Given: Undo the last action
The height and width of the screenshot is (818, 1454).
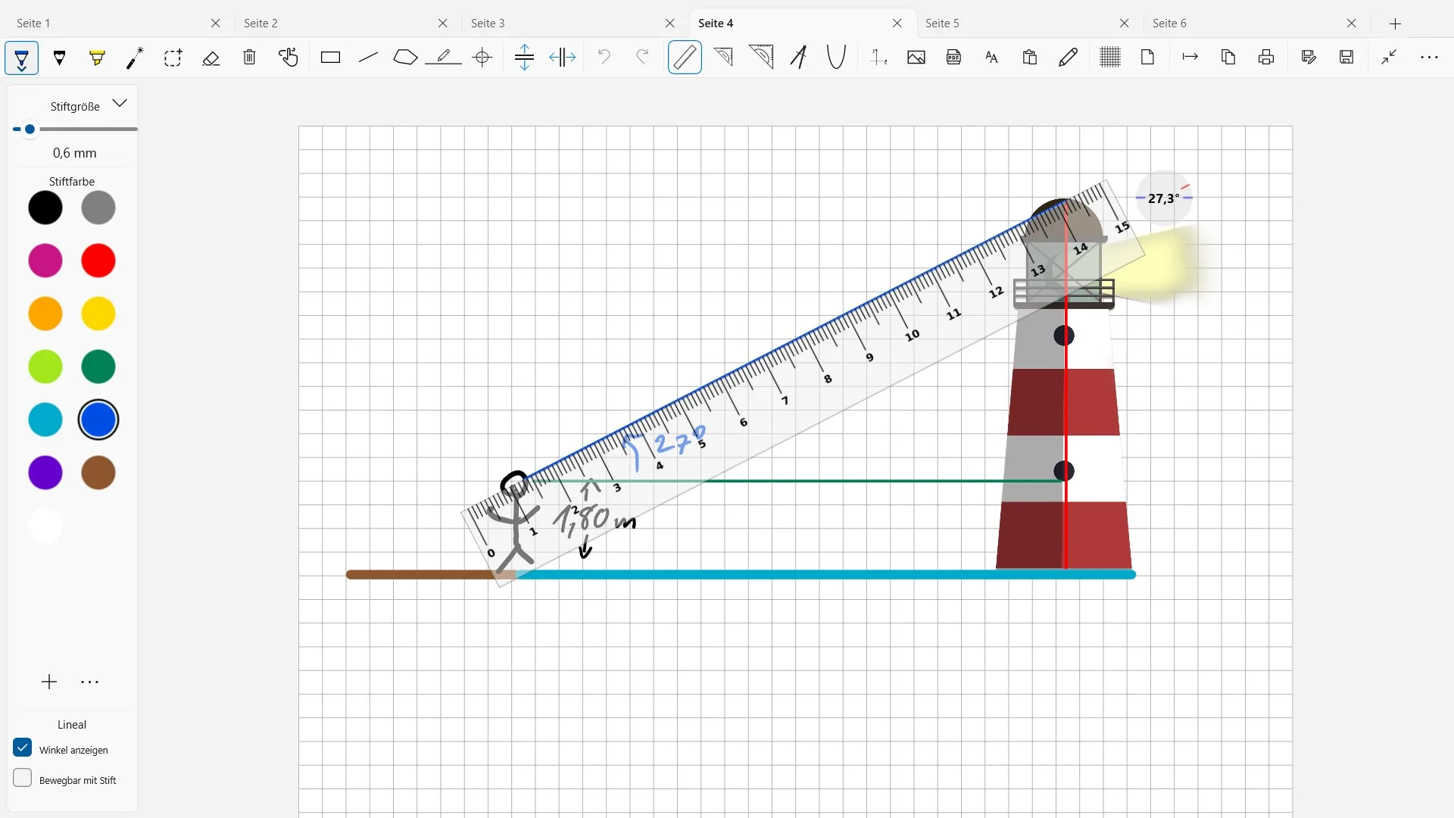Looking at the screenshot, I should (604, 58).
